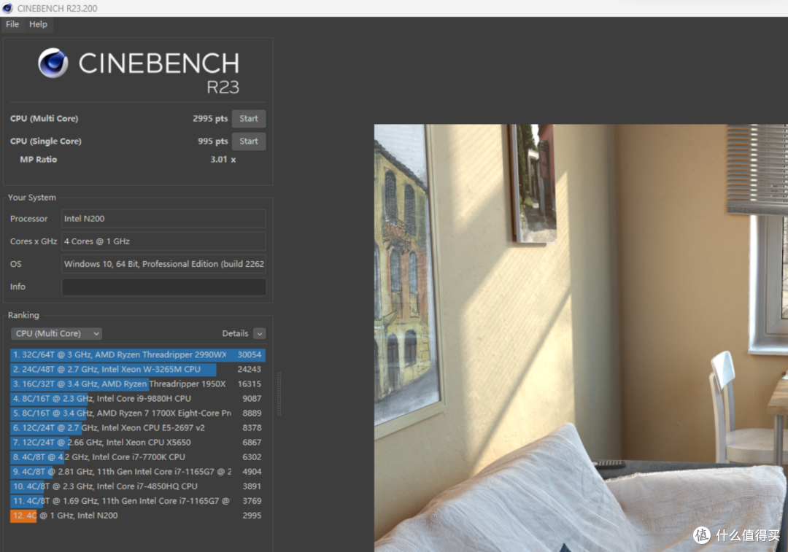Viewport: 788px width, 552px height.
Task: Select the 1.69 GHz i7-1165G7 ranking row
Action: (x=138, y=501)
